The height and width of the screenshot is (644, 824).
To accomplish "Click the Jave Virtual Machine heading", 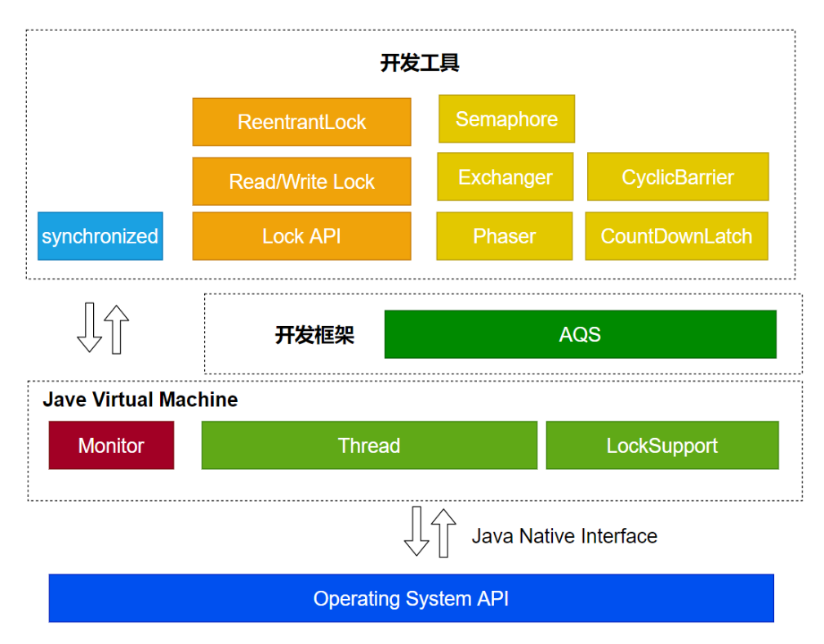I will [140, 400].
